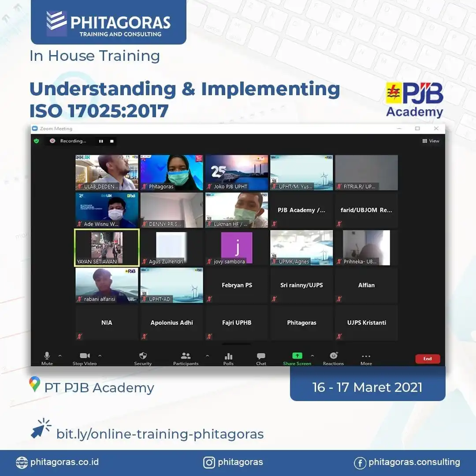Click the green Share Screen icon
476x476 pixels.
[297, 356]
